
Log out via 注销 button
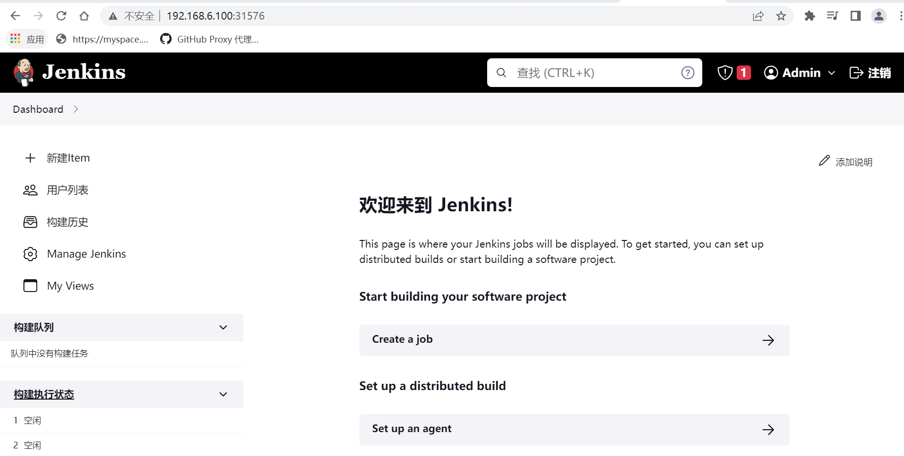tap(870, 73)
